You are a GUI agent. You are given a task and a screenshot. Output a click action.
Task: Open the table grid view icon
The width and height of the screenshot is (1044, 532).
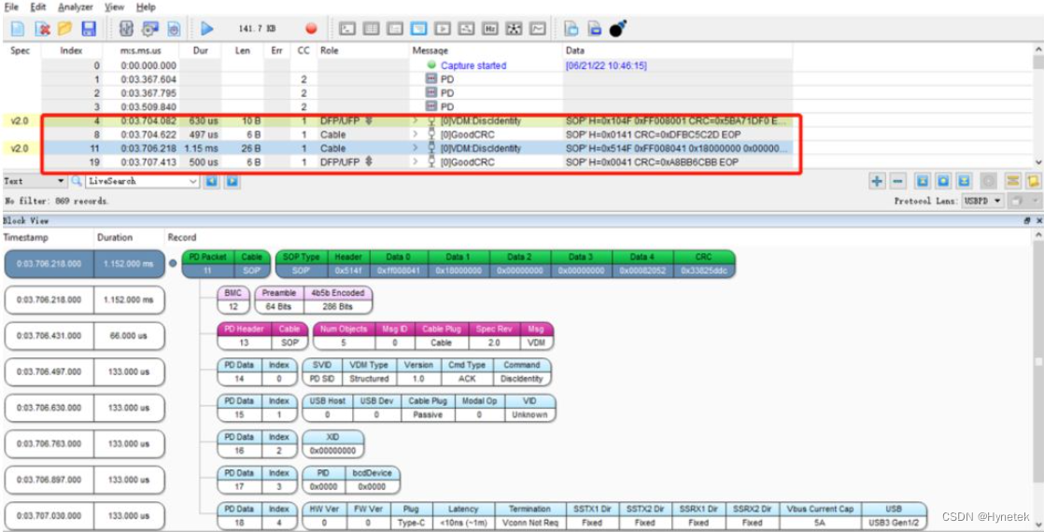371,29
